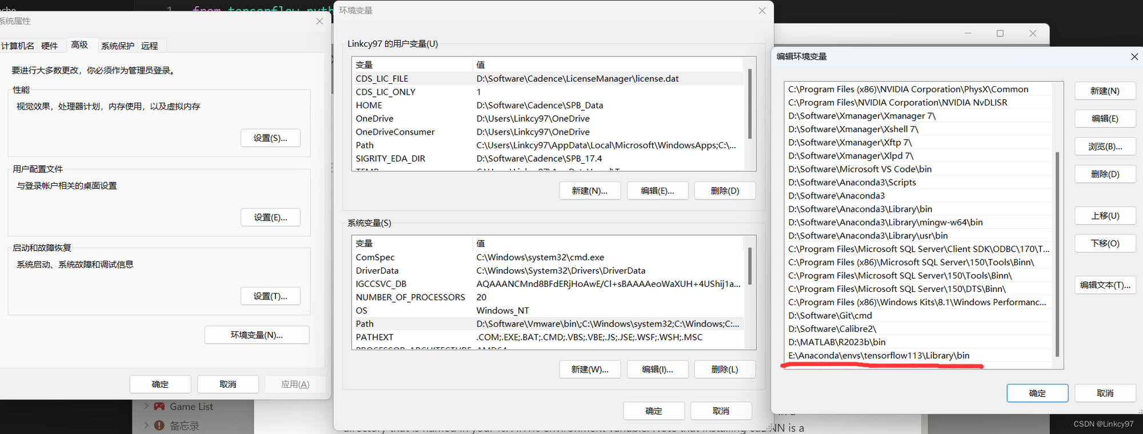Switch to the 硬件 tab
This screenshot has width=1143, height=434.
coord(50,46)
